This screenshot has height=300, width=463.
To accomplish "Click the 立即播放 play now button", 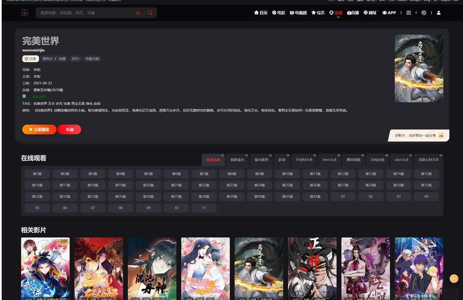I will [x=39, y=130].
